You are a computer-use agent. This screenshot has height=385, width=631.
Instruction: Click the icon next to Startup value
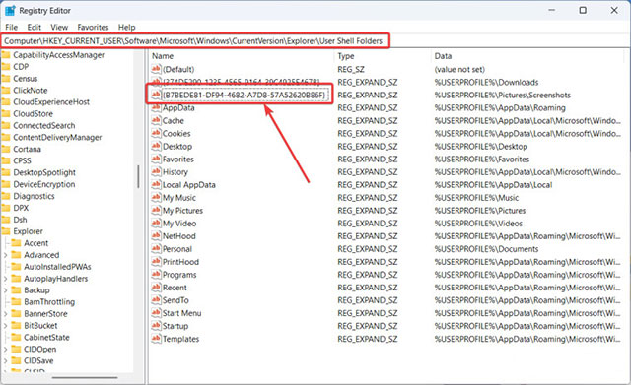(x=156, y=326)
